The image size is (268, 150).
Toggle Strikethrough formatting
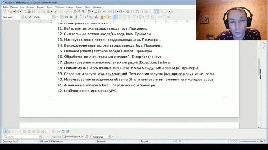(x=80, y=17)
